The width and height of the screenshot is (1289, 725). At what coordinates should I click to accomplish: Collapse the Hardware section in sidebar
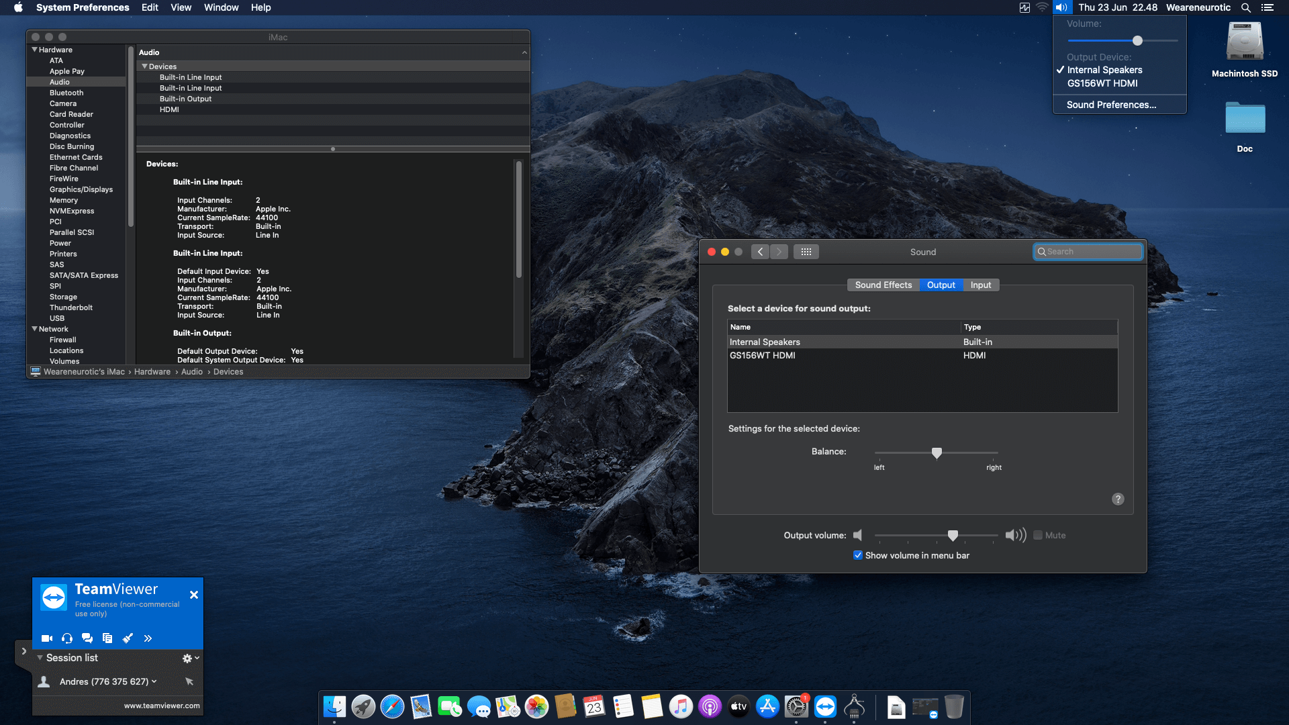coord(34,50)
